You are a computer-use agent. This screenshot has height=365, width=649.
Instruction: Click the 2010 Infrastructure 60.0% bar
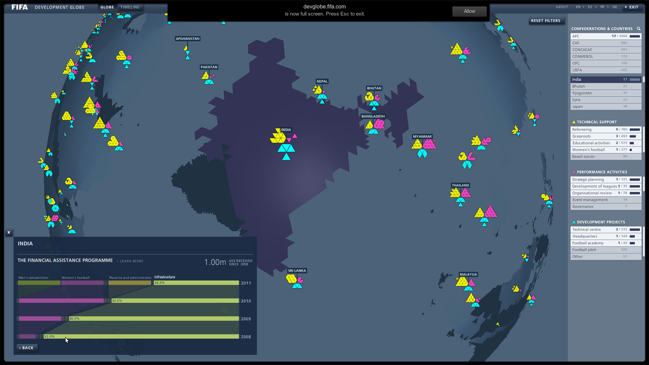click(175, 301)
